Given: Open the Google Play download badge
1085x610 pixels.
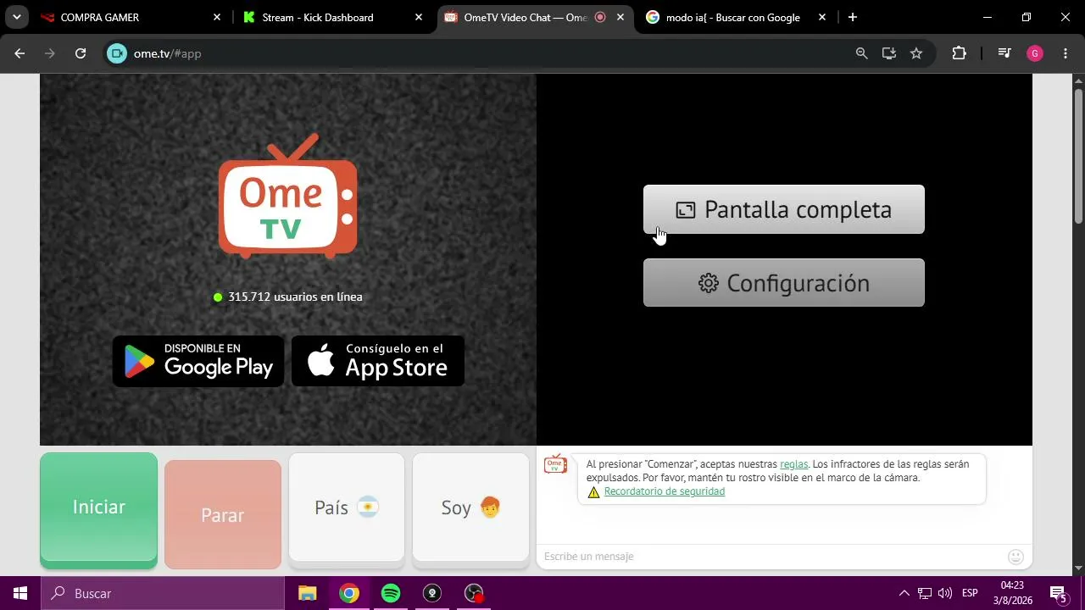Looking at the screenshot, I should 198,361.
